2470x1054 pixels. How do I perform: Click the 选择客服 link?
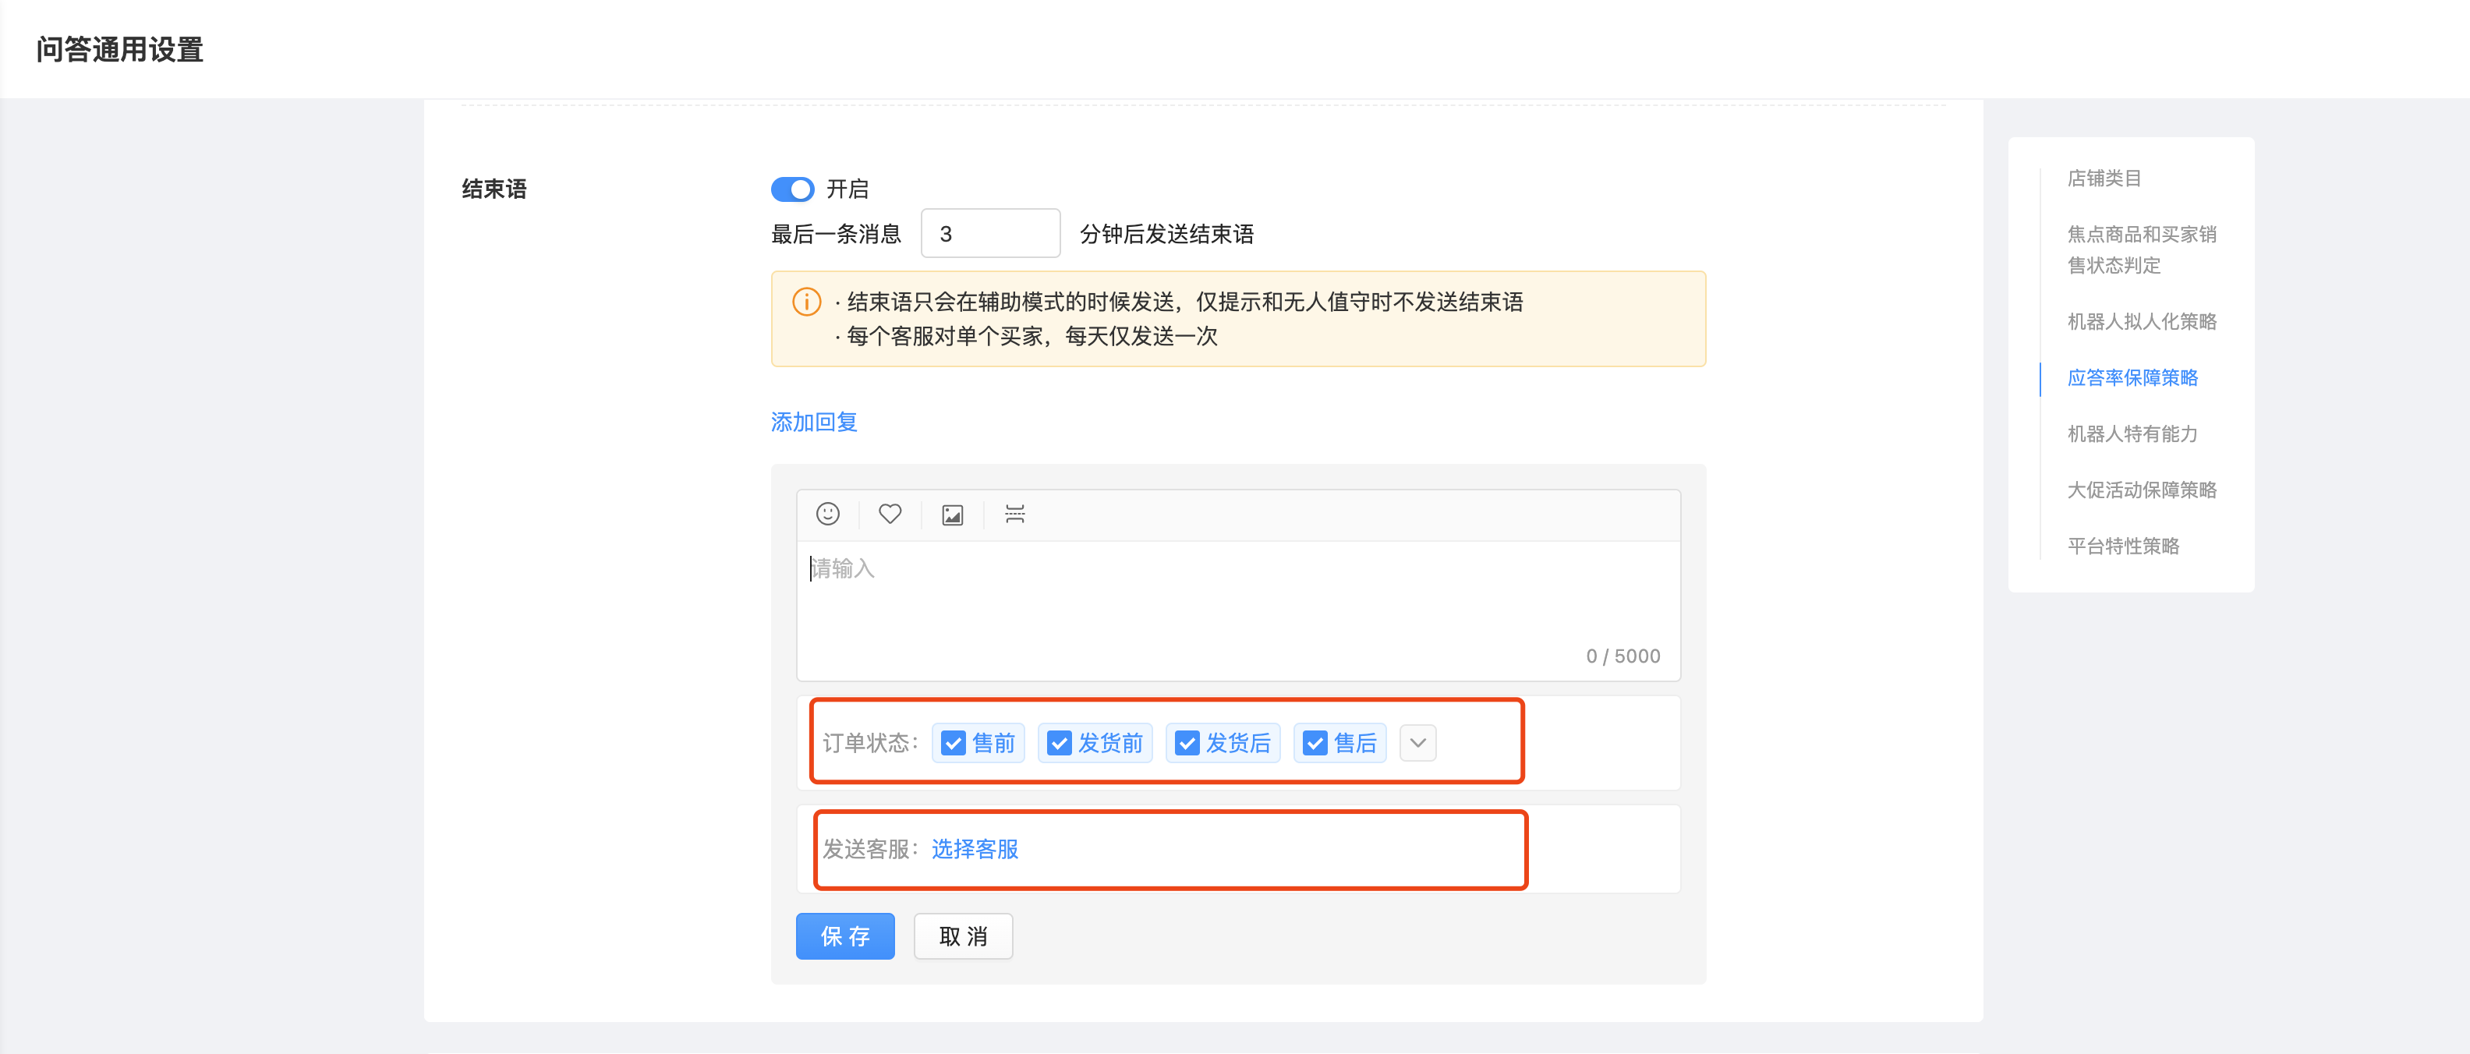(x=974, y=850)
